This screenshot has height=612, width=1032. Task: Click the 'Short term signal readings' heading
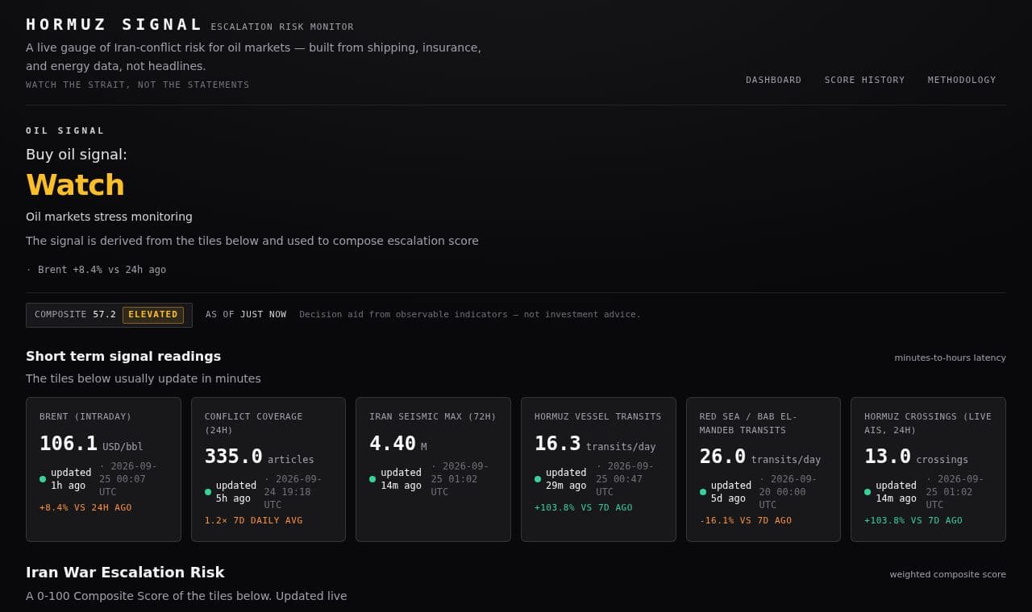(123, 356)
